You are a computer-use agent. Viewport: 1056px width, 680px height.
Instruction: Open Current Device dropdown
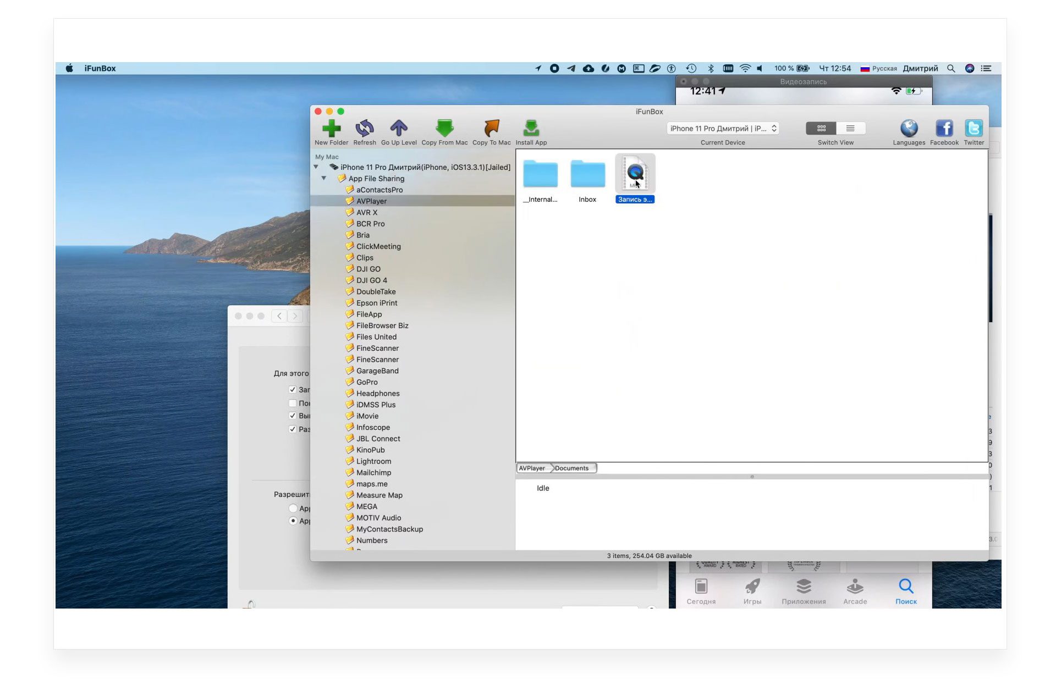pyautogui.click(x=723, y=128)
